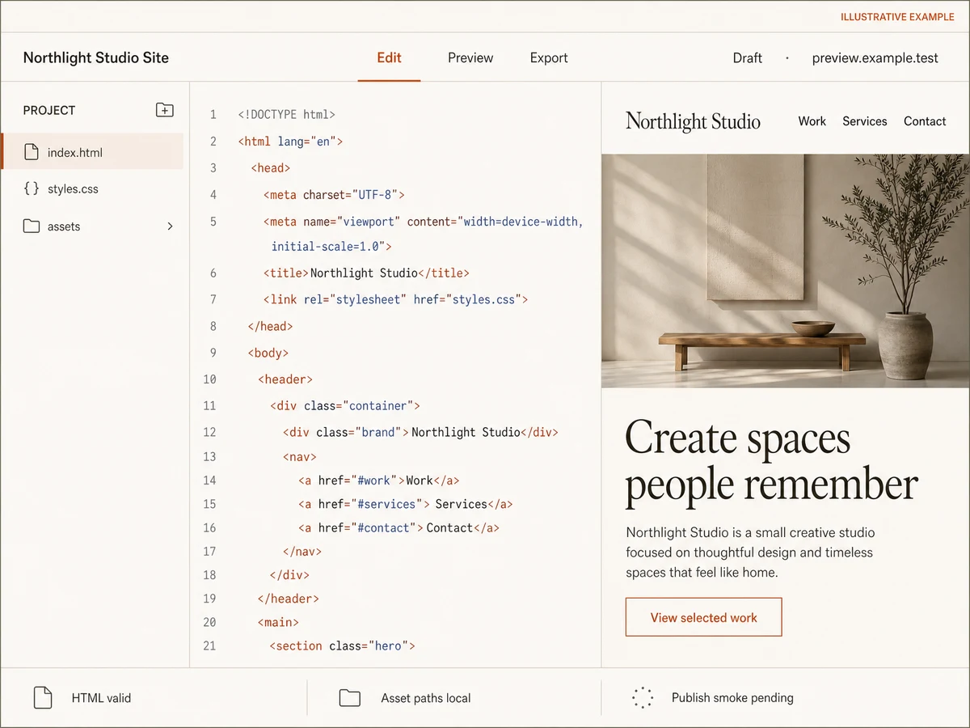The height and width of the screenshot is (728, 970).
Task: Click the opening <main> tag line
Action: (x=279, y=622)
